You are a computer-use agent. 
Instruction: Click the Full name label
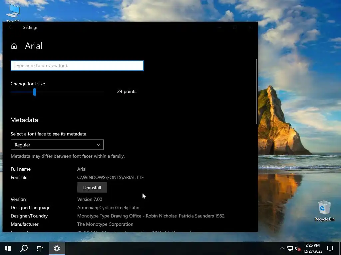[21, 169]
